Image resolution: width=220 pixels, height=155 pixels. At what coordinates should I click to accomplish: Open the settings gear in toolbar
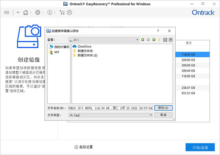[38, 12]
